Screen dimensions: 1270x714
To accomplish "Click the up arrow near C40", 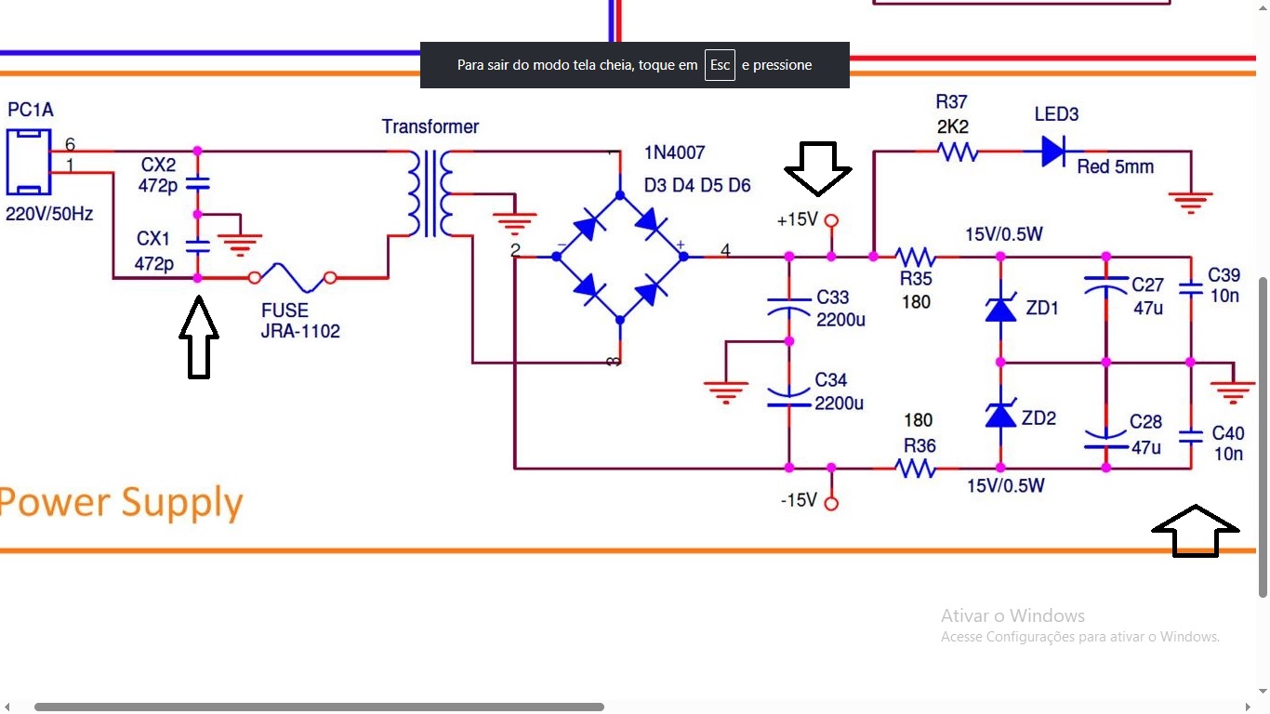I will (x=1196, y=531).
